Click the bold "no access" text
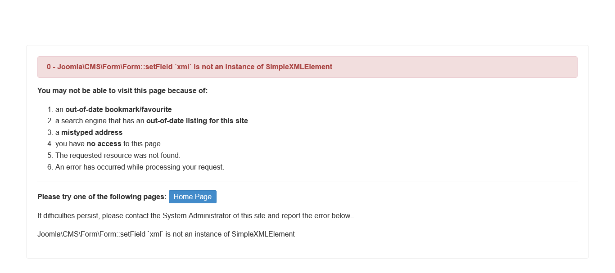615x273 pixels. point(104,144)
